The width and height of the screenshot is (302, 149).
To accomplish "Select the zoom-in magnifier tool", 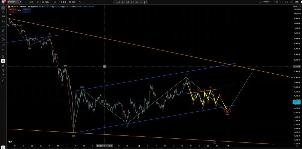I will (3, 50).
